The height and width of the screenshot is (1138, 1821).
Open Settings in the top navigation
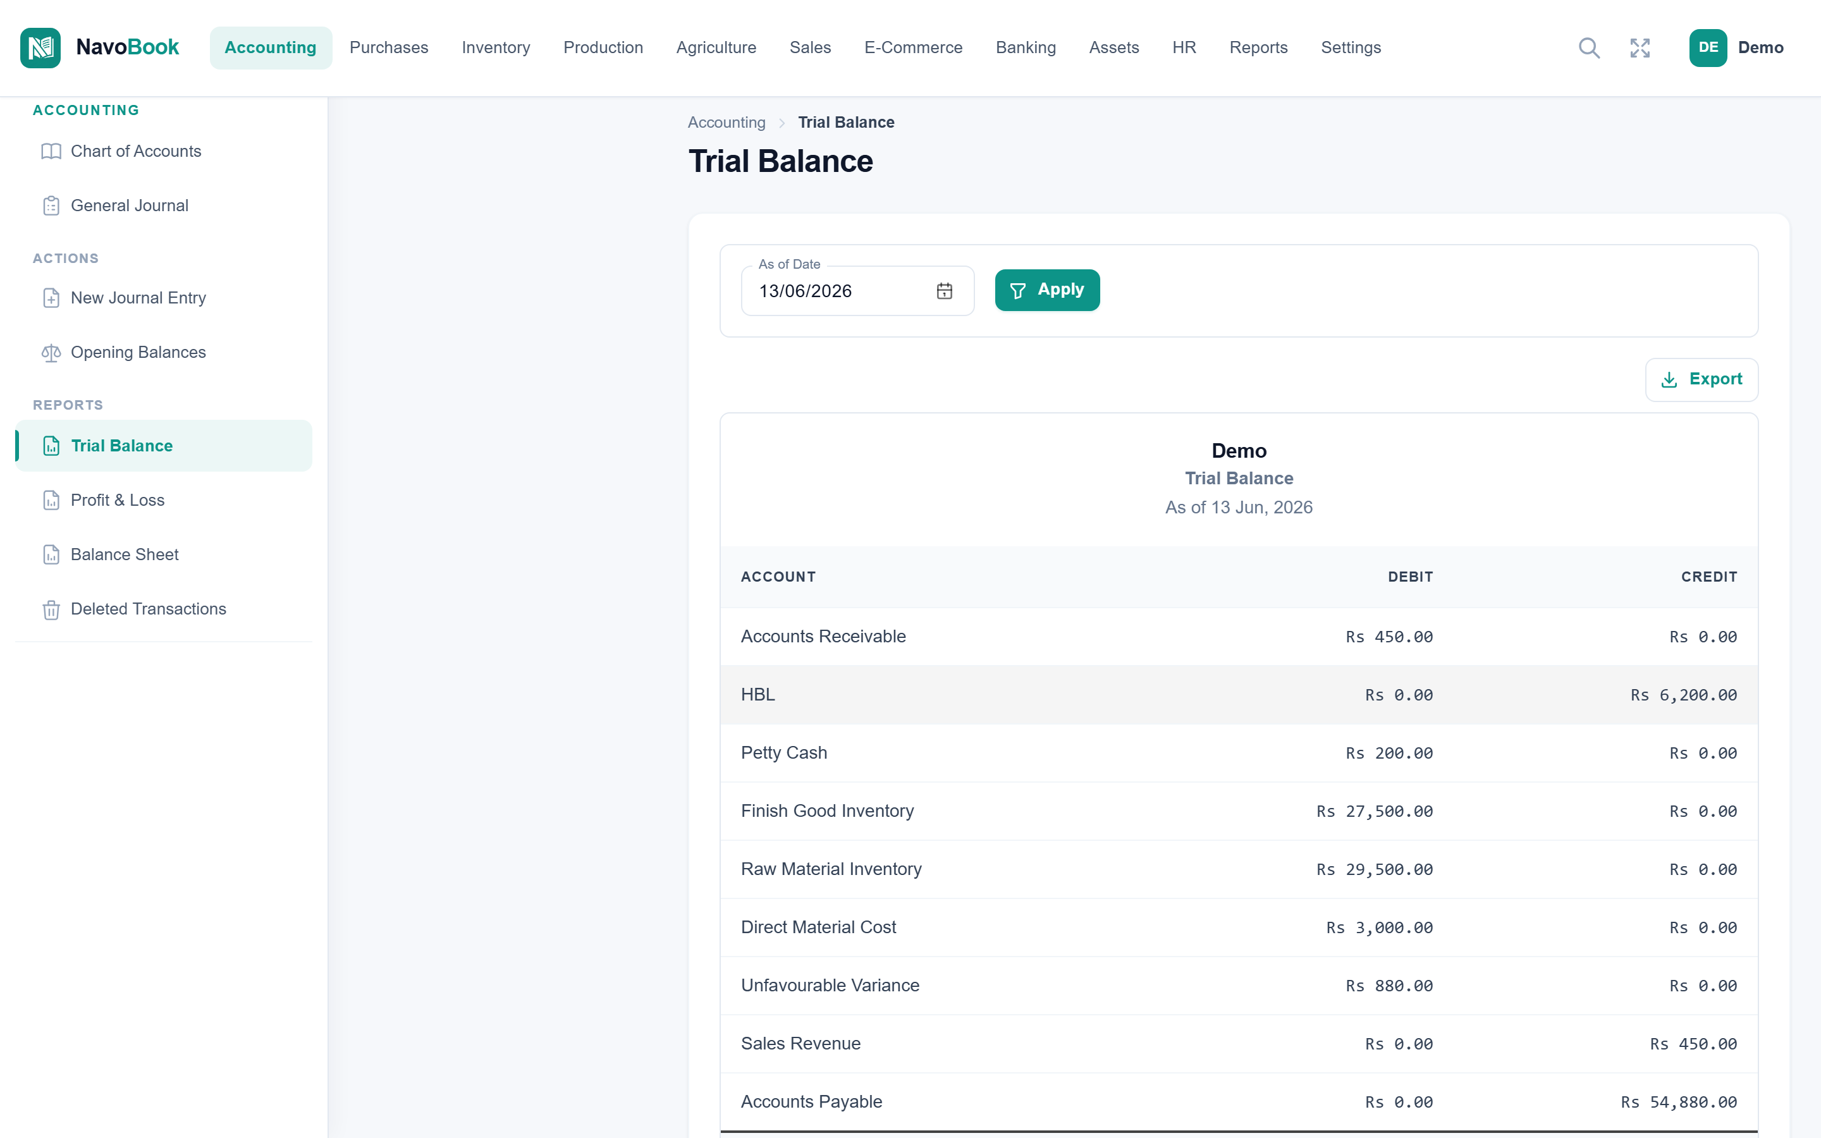point(1351,47)
